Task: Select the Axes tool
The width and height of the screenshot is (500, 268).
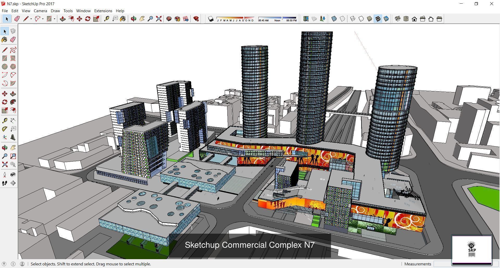Action: point(5,137)
